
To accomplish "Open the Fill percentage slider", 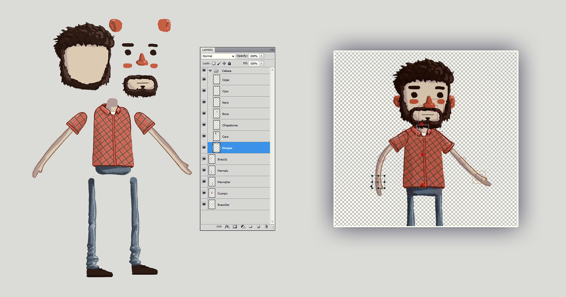I will pos(261,63).
